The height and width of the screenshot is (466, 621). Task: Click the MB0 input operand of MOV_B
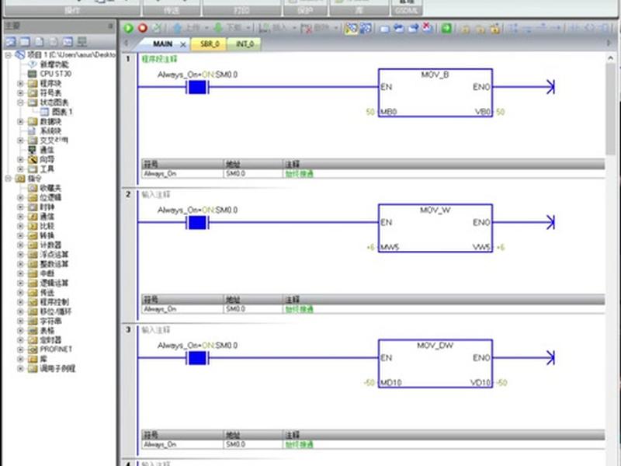[x=389, y=112]
